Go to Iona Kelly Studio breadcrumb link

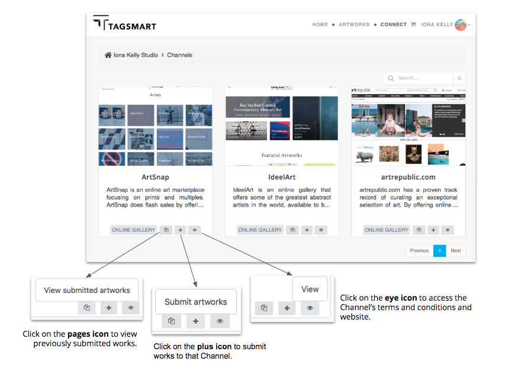(x=136, y=55)
